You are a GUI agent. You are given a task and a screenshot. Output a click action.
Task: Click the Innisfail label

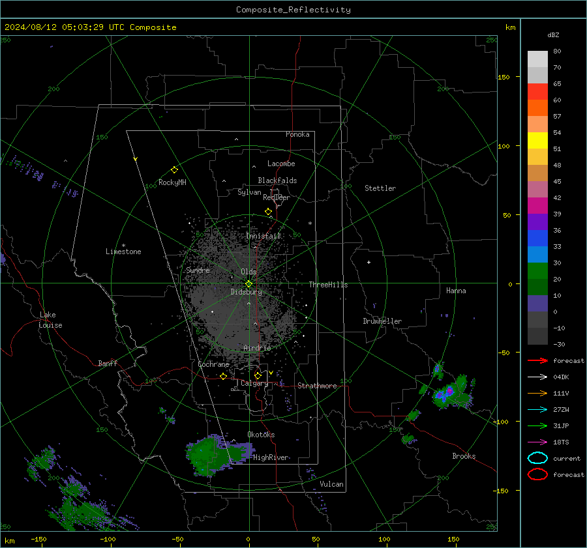263,236
